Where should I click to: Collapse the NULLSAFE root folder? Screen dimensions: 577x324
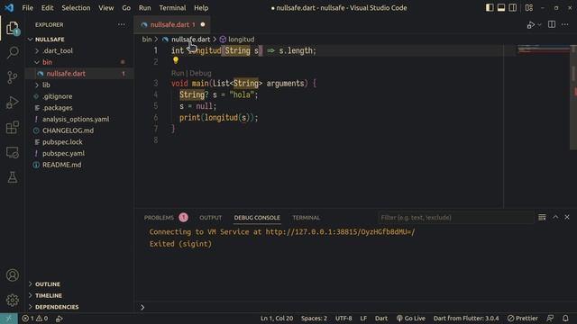[30, 40]
